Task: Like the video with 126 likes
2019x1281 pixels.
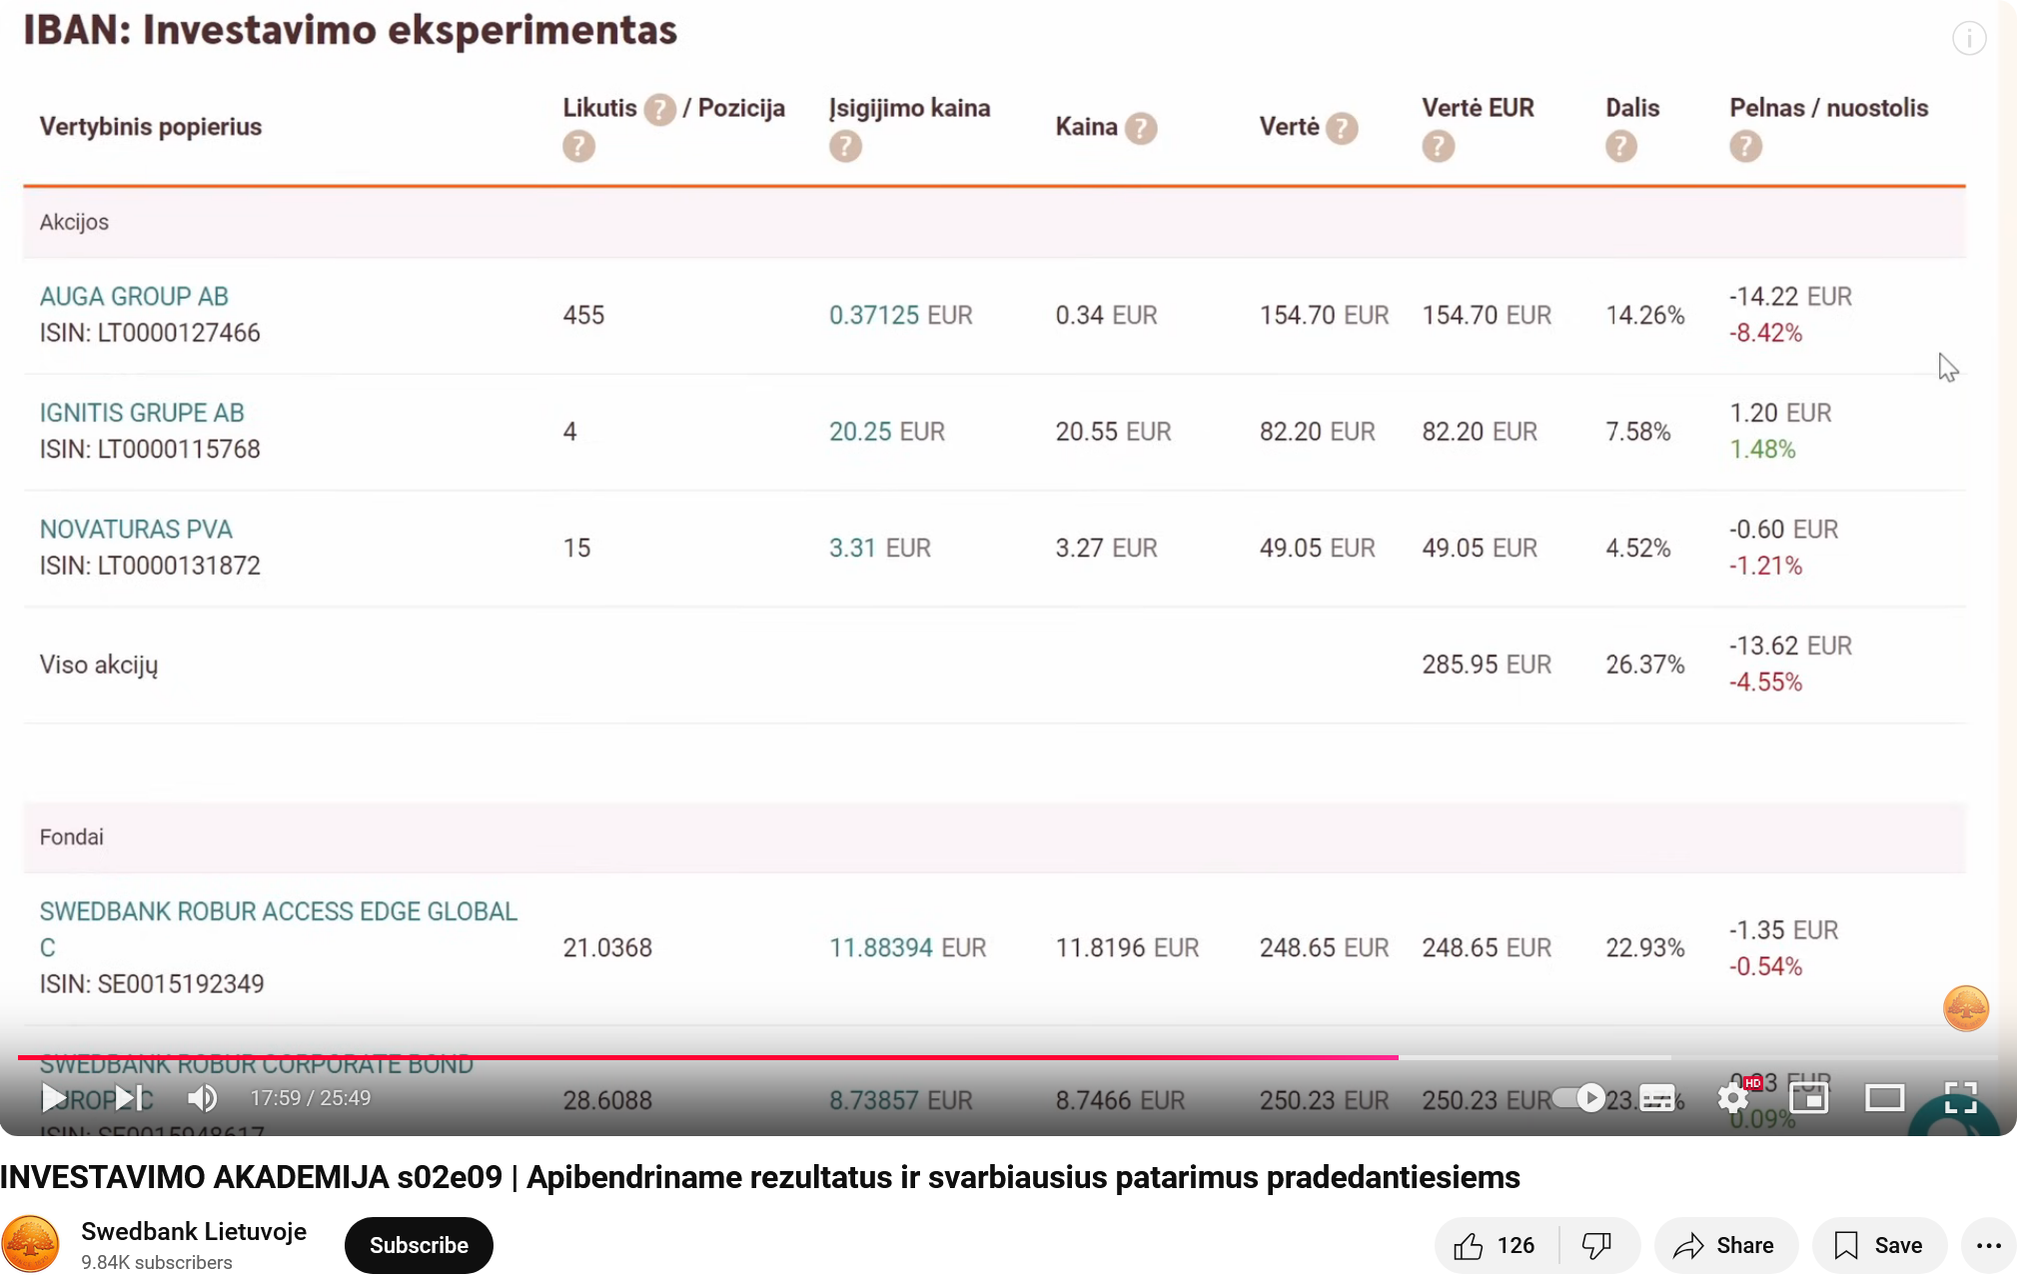Action: click(x=1496, y=1245)
